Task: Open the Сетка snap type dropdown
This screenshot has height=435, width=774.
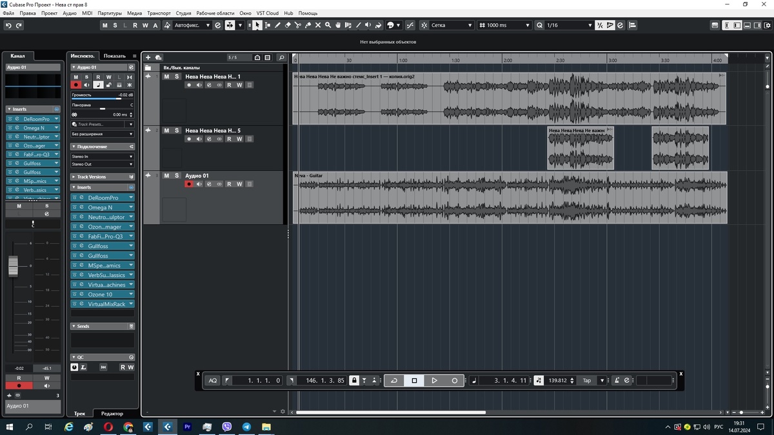Action: (x=451, y=25)
